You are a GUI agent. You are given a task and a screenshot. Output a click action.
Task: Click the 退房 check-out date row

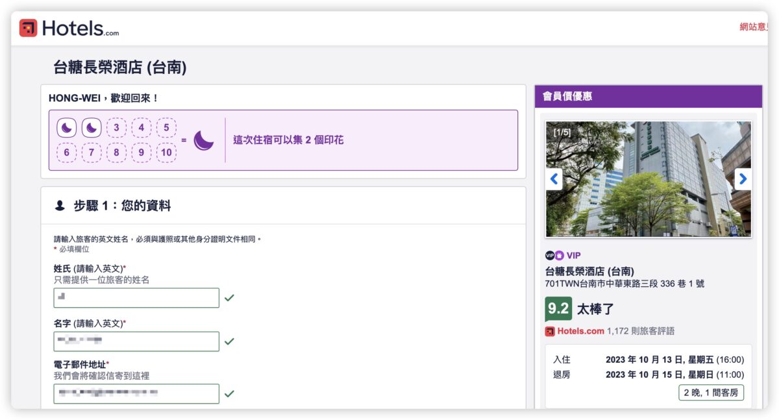click(649, 375)
